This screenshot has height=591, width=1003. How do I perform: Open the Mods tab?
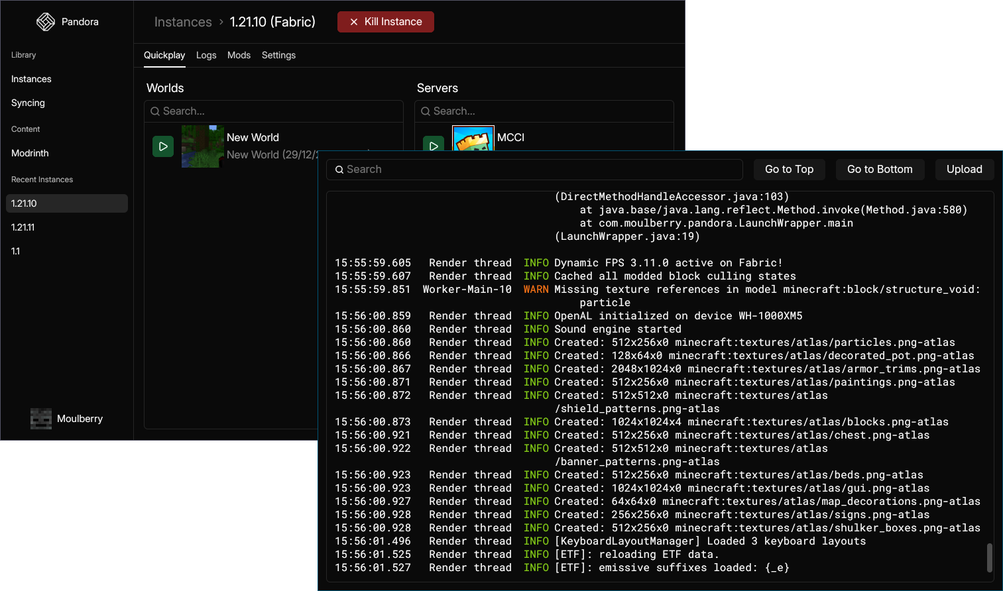coord(239,55)
